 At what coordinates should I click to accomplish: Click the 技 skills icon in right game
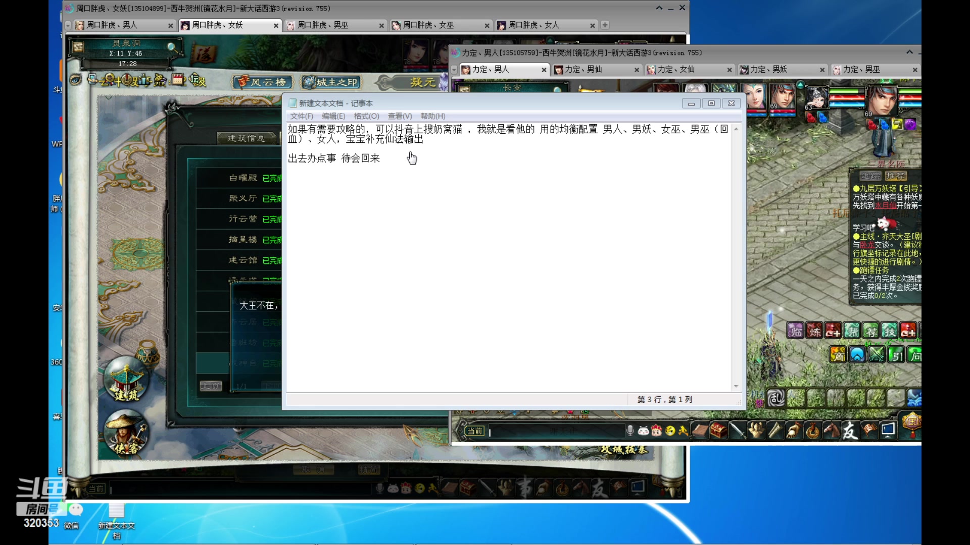(889, 331)
